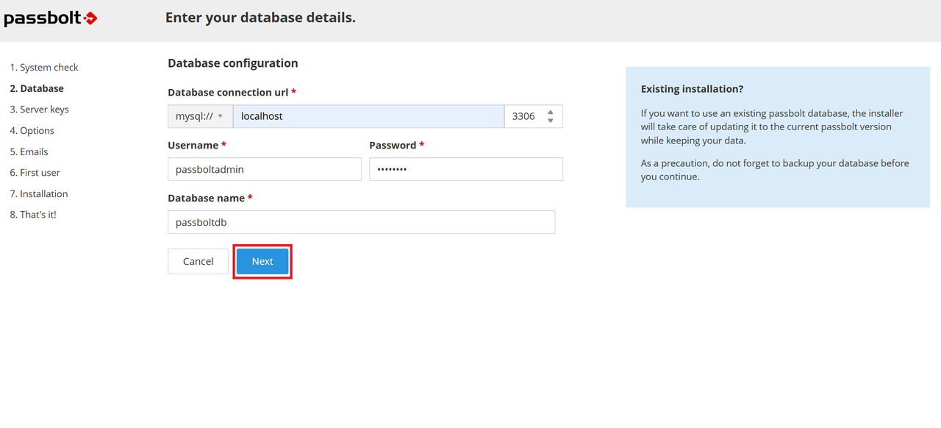The height and width of the screenshot is (428, 941).
Task: Select step 5. Emails
Action: click(x=29, y=151)
